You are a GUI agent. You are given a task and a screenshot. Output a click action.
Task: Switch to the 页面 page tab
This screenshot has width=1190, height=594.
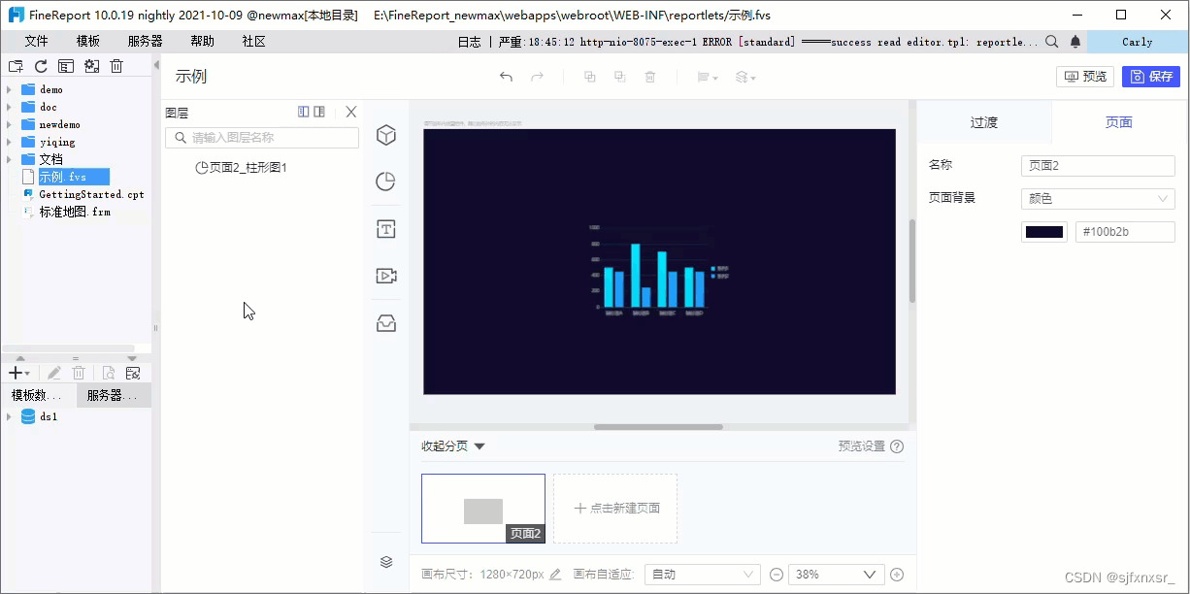[1119, 122]
